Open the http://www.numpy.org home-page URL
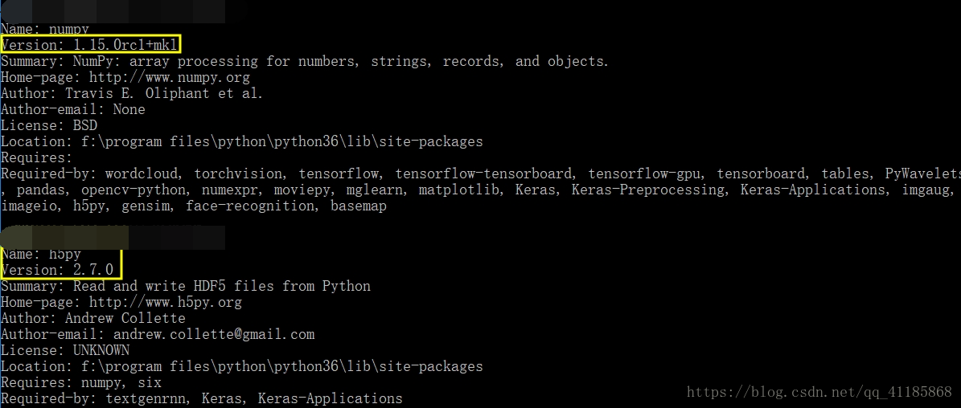This screenshot has width=961, height=408. point(169,78)
